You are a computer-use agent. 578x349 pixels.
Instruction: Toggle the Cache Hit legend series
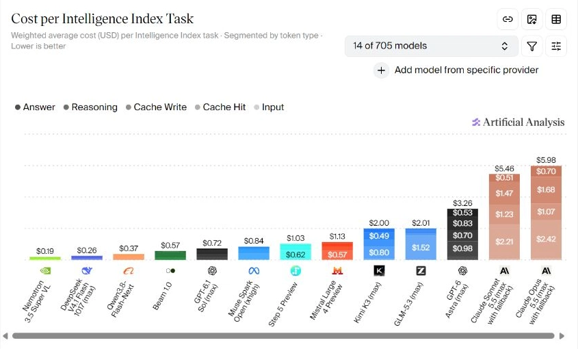click(220, 107)
